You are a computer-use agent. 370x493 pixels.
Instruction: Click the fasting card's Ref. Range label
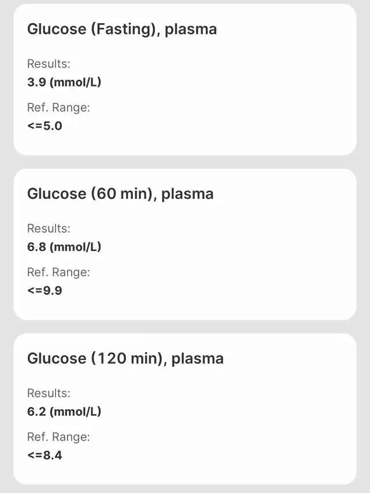click(x=58, y=108)
